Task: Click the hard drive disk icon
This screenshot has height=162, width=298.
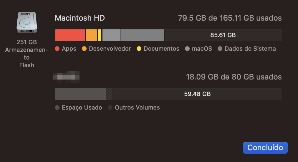Action: (27, 22)
